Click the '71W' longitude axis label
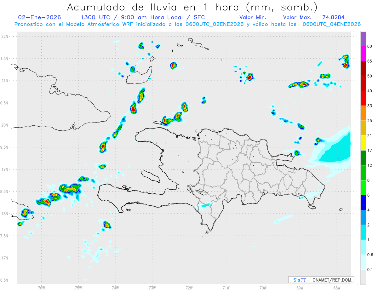Viewport: 378px width, 292px height. coord(226,287)
